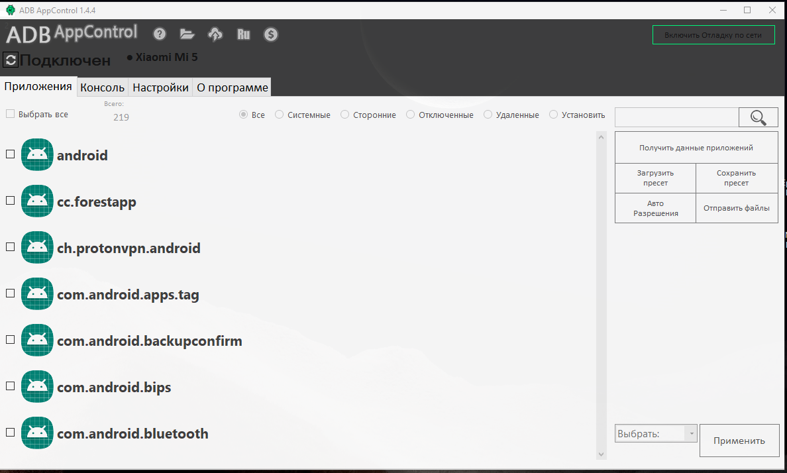
Task: Switch to the 'Консоль' tab
Action: 103,87
